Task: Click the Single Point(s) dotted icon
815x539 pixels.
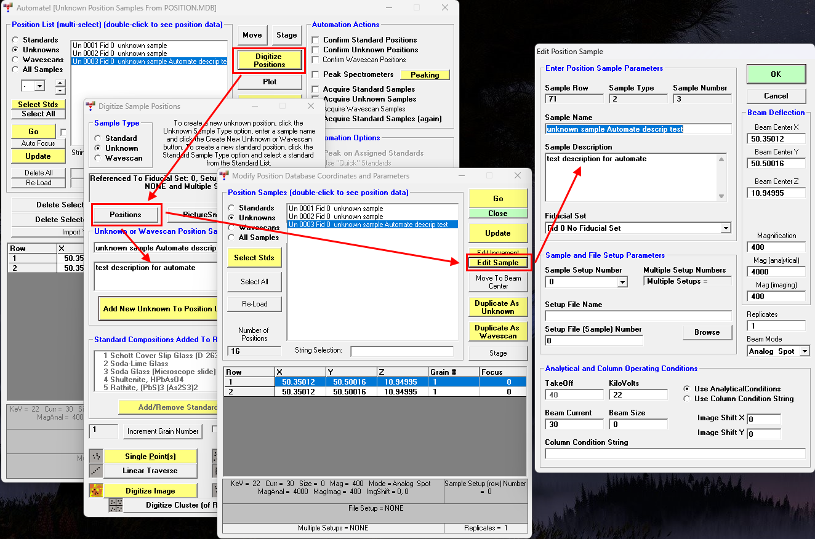Action: click(x=96, y=456)
